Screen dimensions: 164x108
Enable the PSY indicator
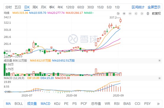click(147, 104)
